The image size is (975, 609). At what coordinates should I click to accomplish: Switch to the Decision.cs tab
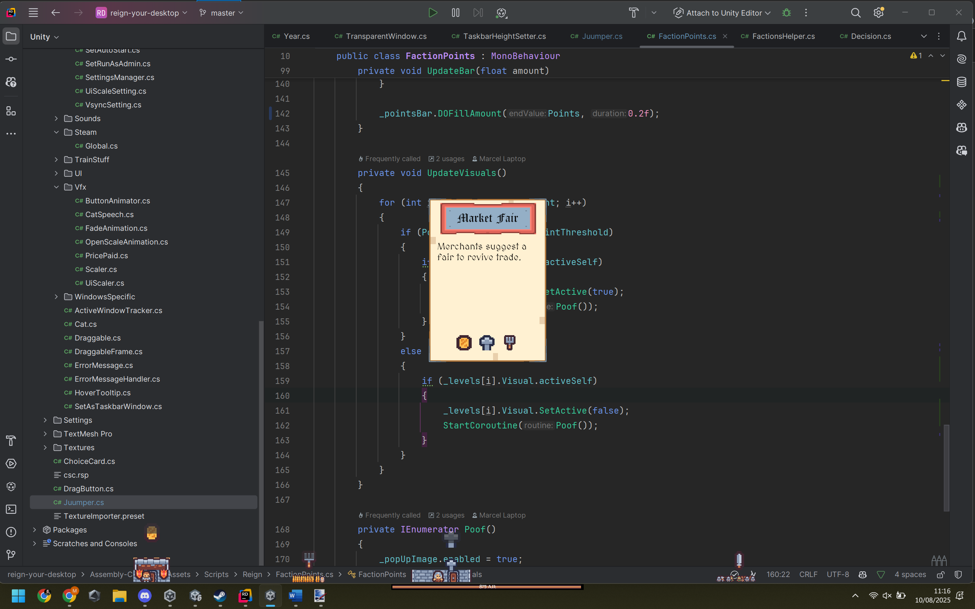870,36
